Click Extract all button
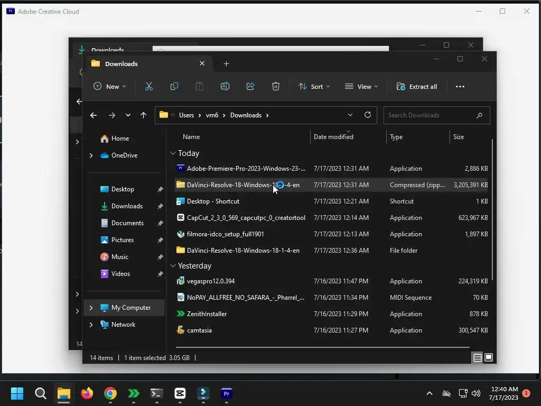The height and width of the screenshot is (406, 541). (417, 86)
